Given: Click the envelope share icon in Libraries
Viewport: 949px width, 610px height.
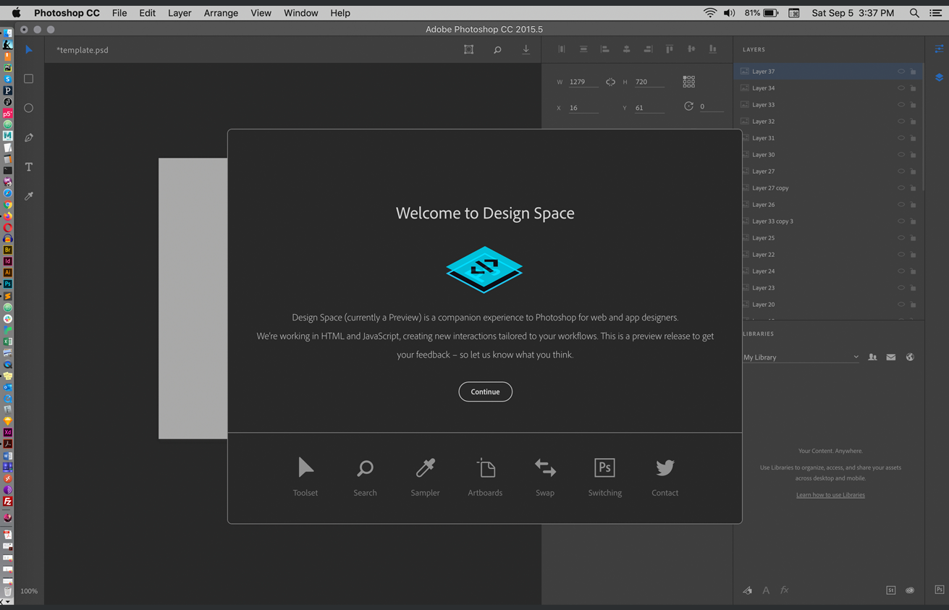Looking at the screenshot, I should tap(891, 357).
